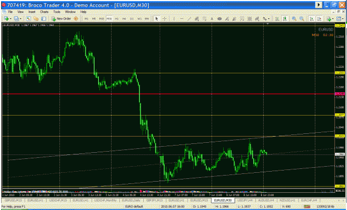Screen dimensions: 347x210
Task: Switch to the NZDUSD,H1 chart tab
Action: [287, 201]
